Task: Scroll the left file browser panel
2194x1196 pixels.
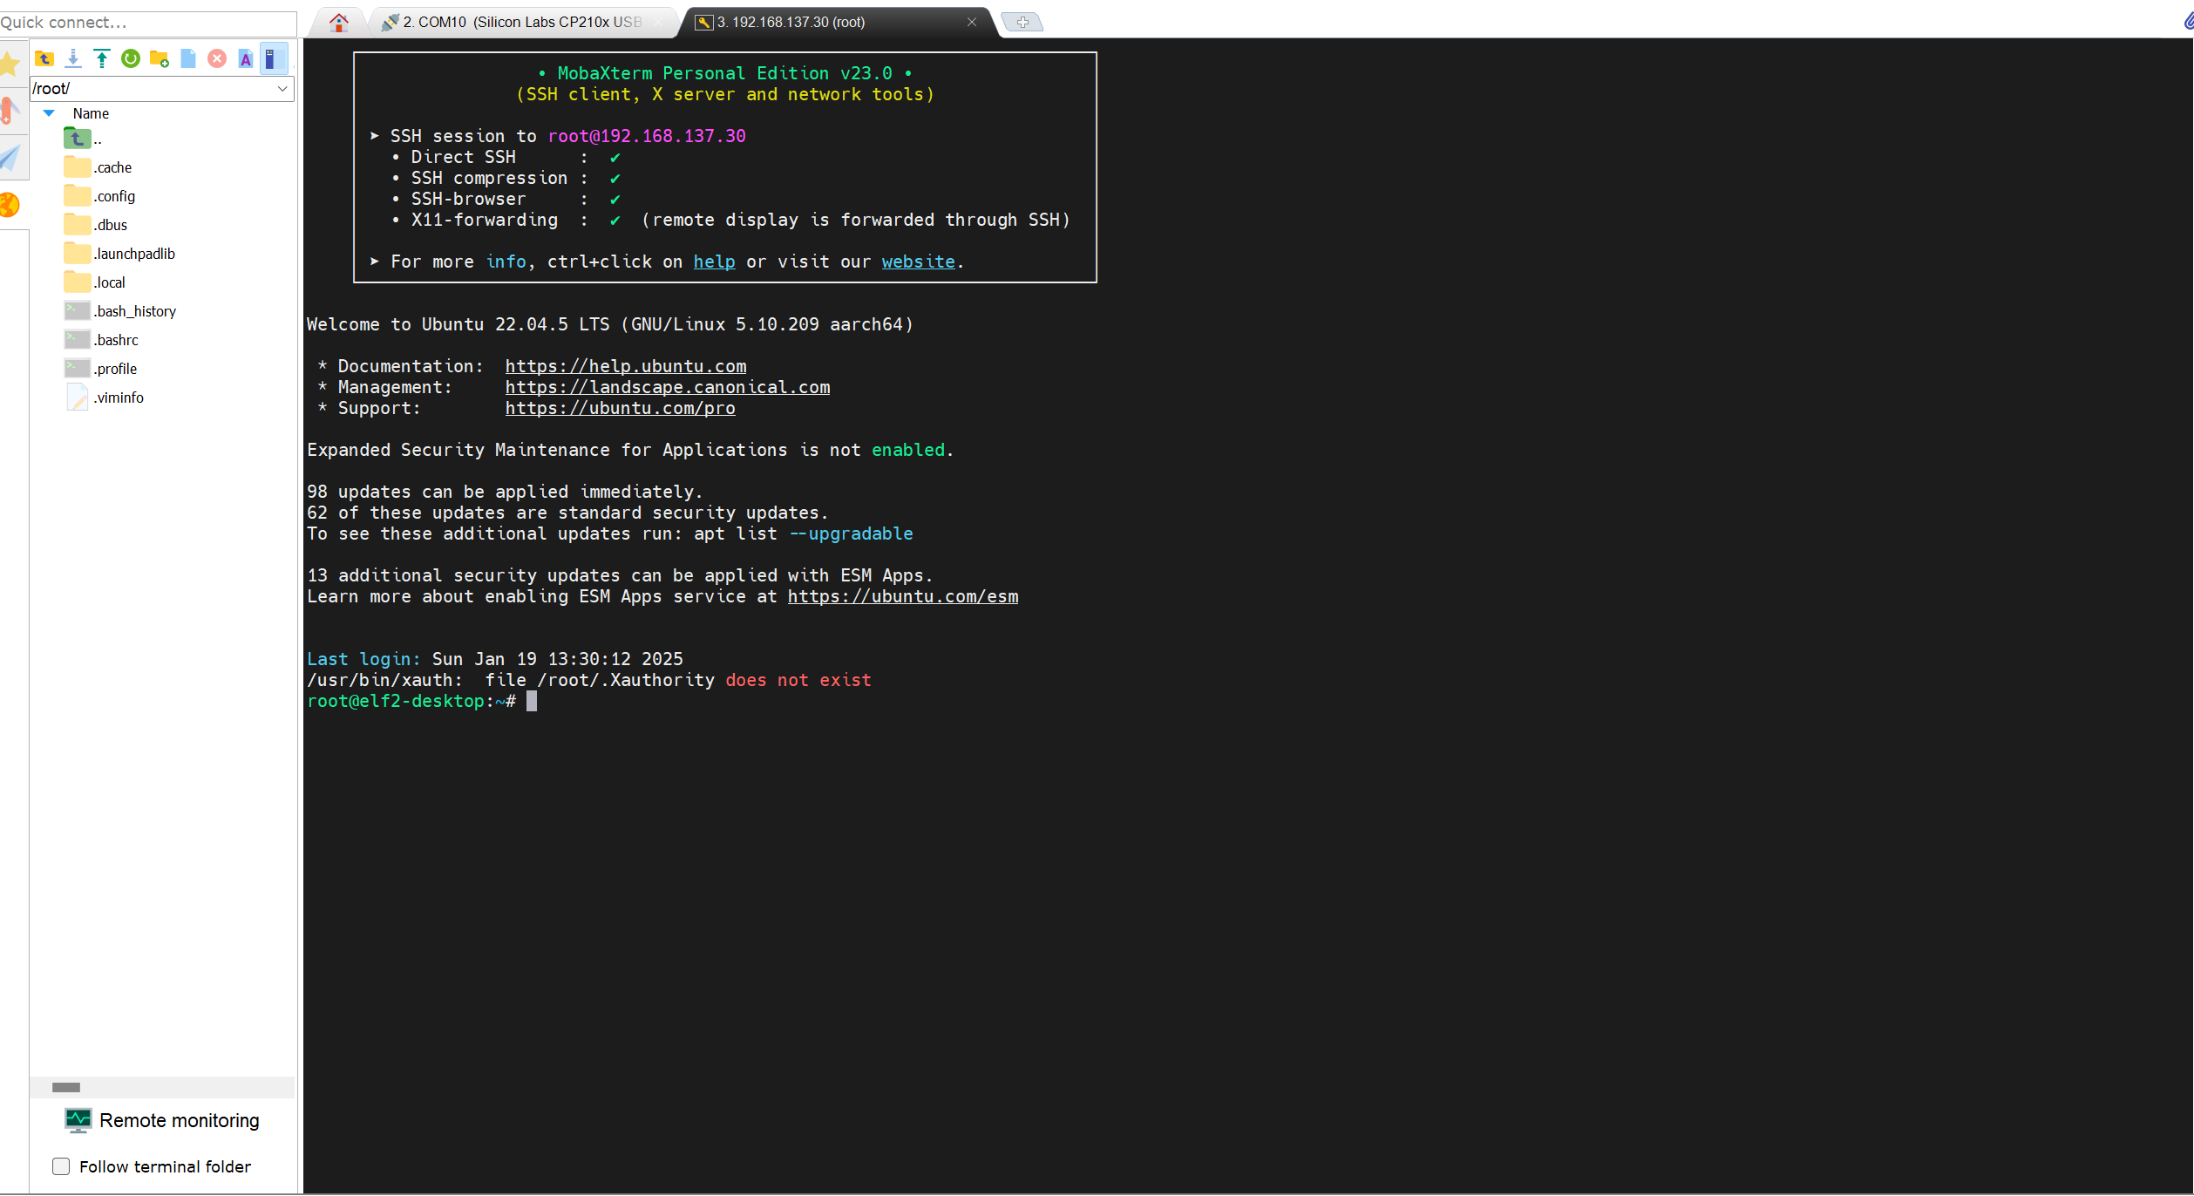Action: (x=65, y=1087)
